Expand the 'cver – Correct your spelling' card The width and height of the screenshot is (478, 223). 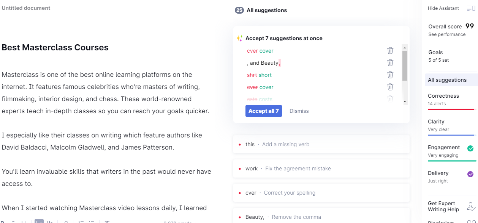pyautogui.click(x=321, y=193)
